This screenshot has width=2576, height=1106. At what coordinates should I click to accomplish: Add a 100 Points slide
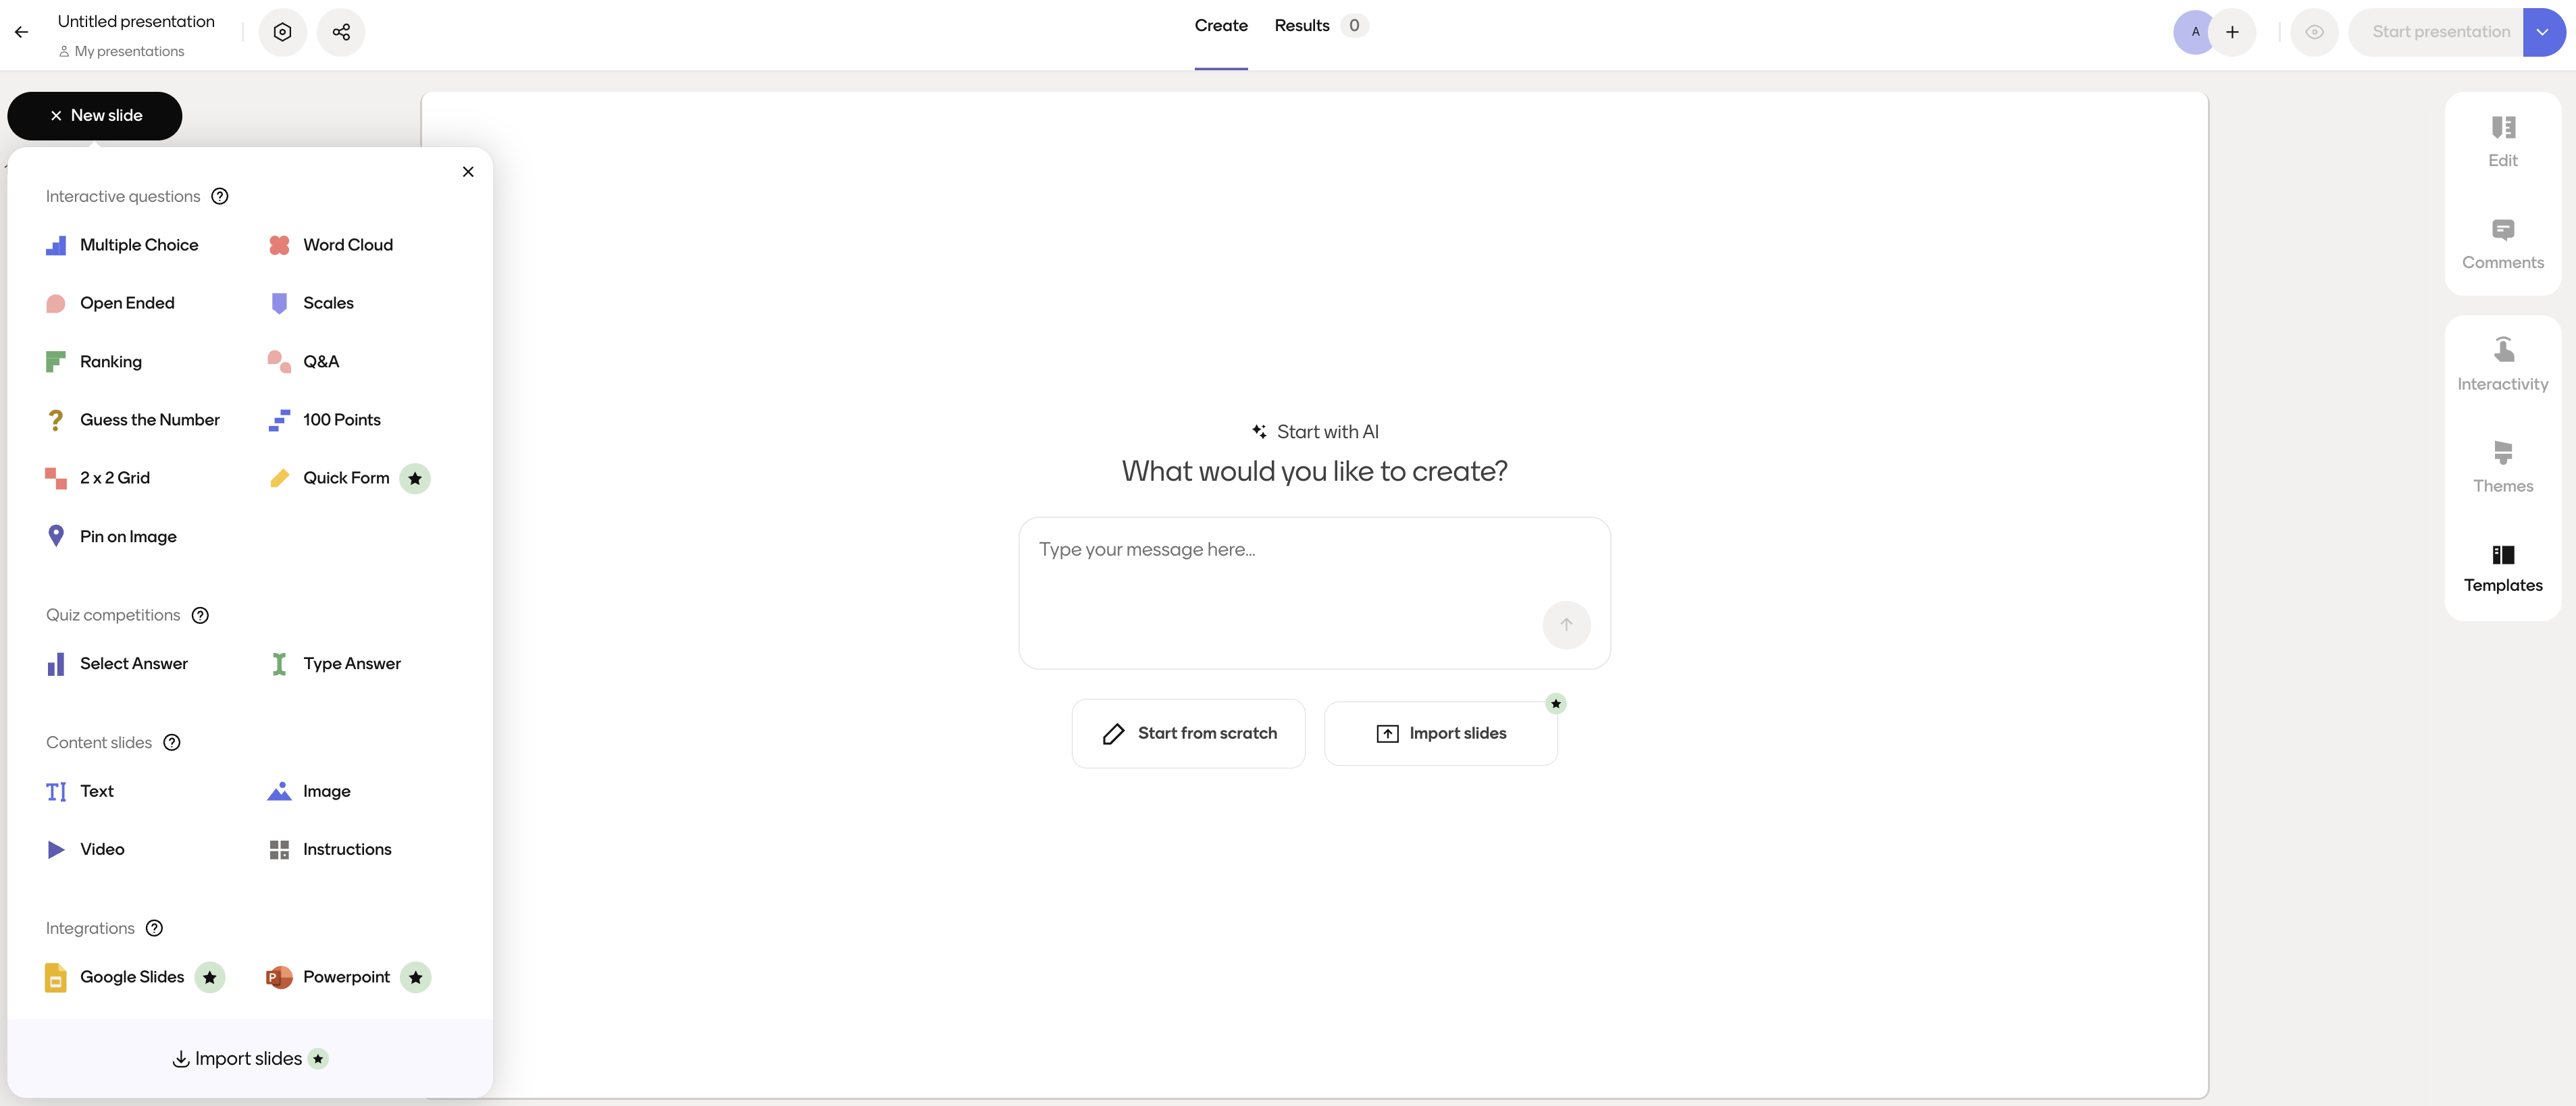[325, 420]
